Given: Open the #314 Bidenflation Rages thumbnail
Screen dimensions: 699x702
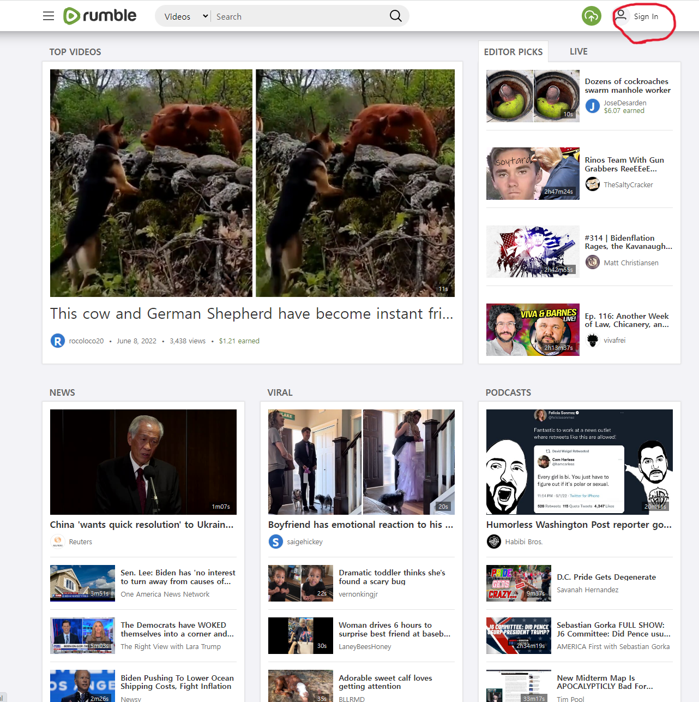Looking at the screenshot, I should click(533, 252).
